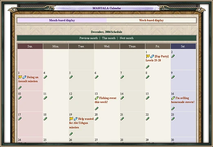
Task: Click the green pencil icon below the Exp Party event
Action: (148, 67)
